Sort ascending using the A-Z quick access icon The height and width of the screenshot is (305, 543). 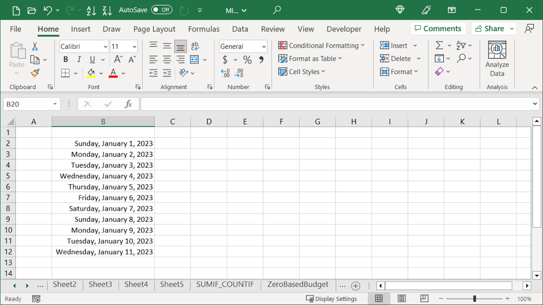pyautogui.click(x=91, y=11)
